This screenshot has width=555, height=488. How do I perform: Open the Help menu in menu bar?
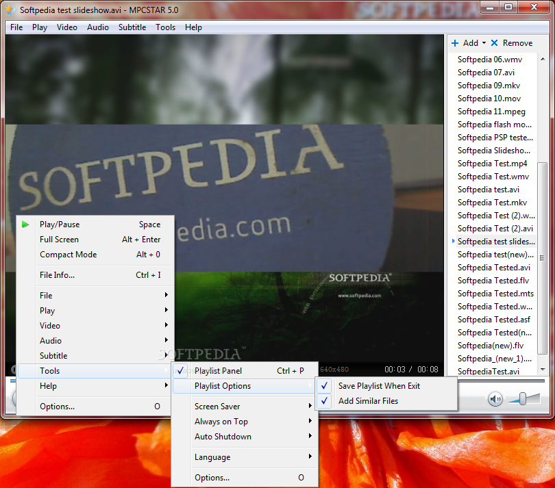pyautogui.click(x=193, y=27)
